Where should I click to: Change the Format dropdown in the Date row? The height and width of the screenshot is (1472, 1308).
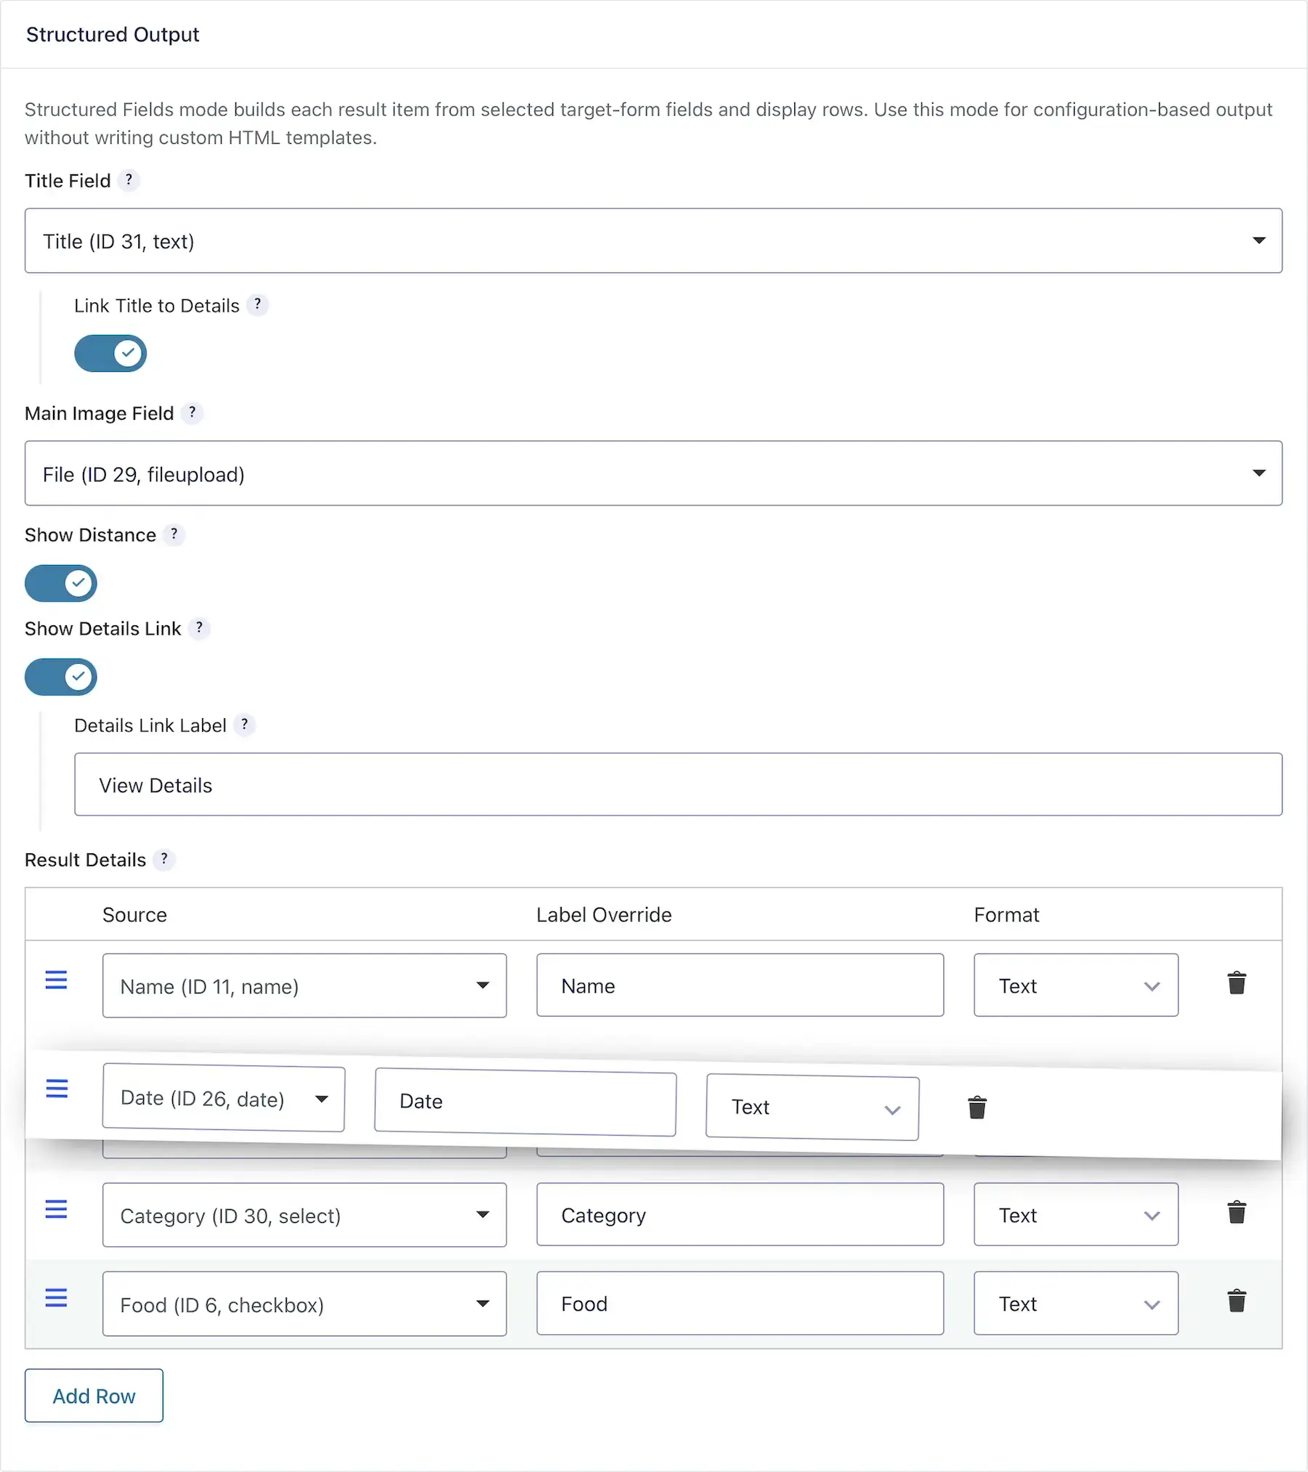click(x=812, y=1107)
